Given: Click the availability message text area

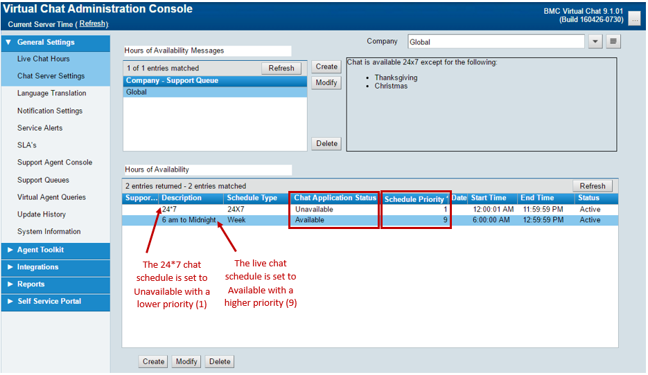Looking at the screenshot, I should 482,104.
